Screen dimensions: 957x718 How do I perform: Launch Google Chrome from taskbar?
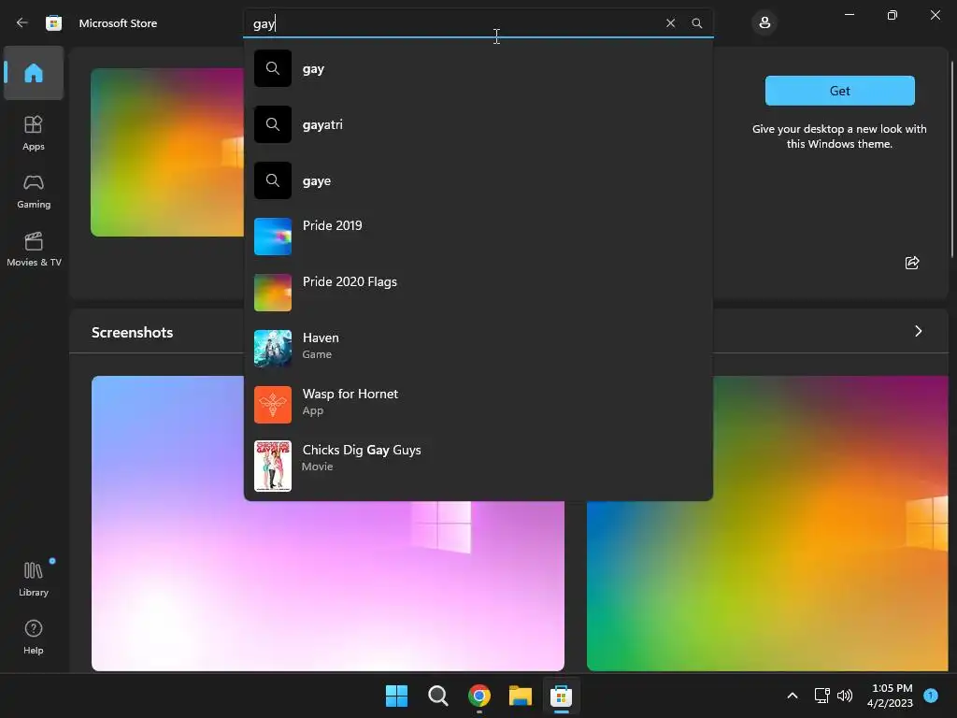(479, 696)
